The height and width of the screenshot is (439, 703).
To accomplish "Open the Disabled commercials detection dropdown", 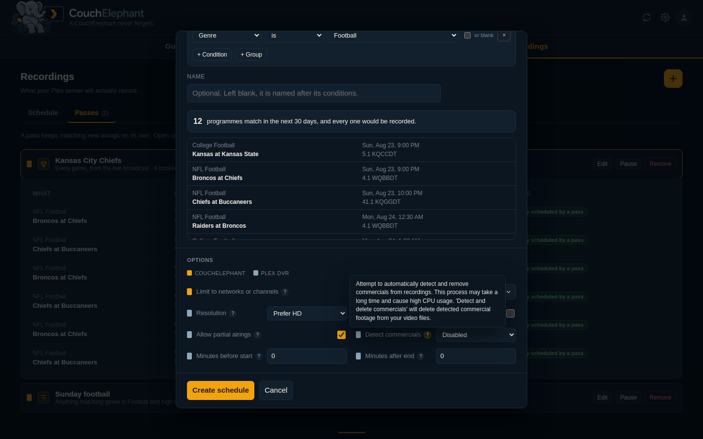I will (x=476, y=335).
